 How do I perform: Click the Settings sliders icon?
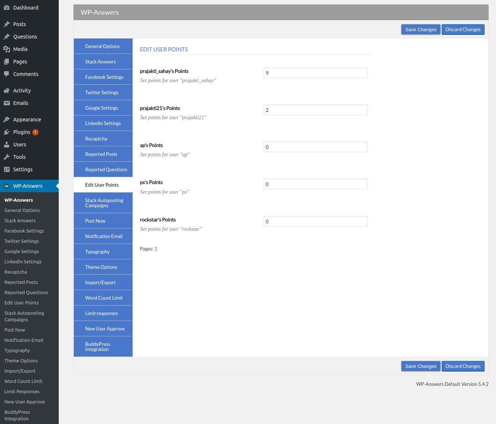coord(7,169)
